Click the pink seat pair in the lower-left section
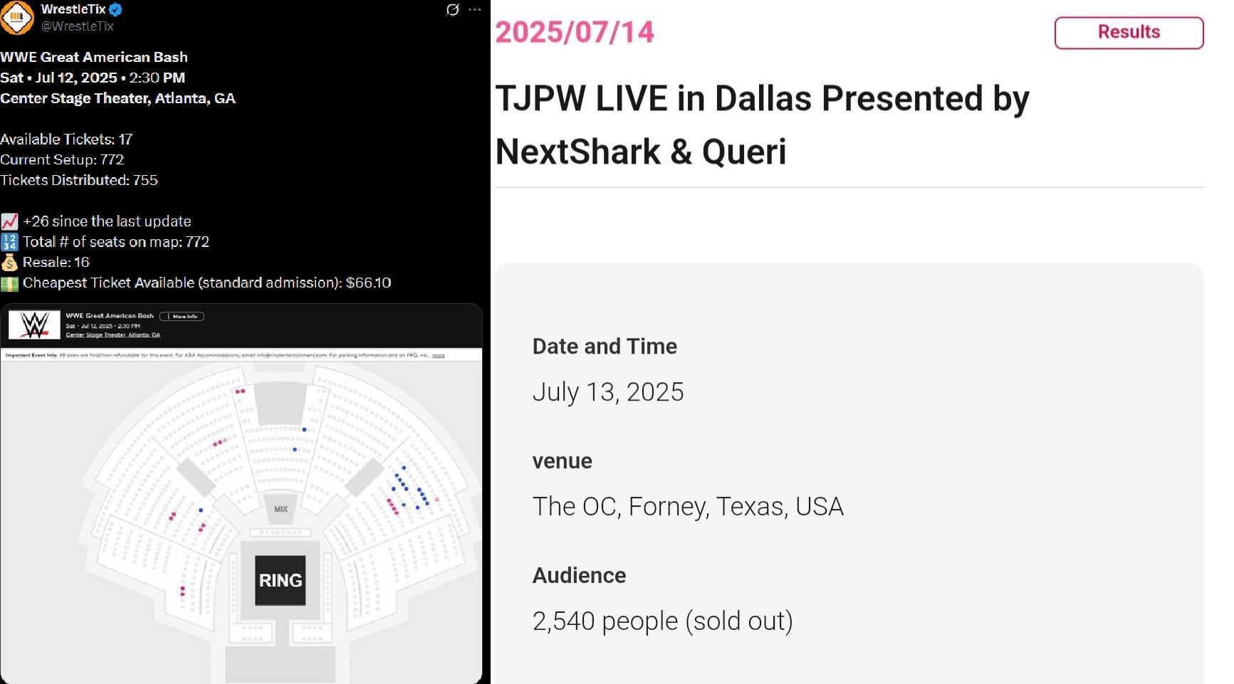Viewport: 1234px width, 684px height. (x=182, y=591)
